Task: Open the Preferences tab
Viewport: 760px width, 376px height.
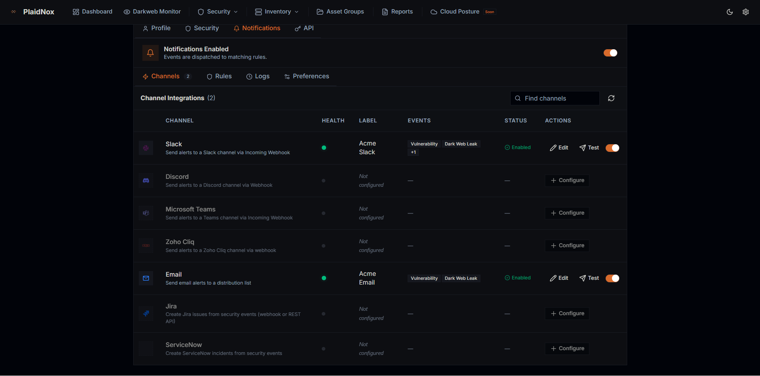Action: tap(307, 76)
